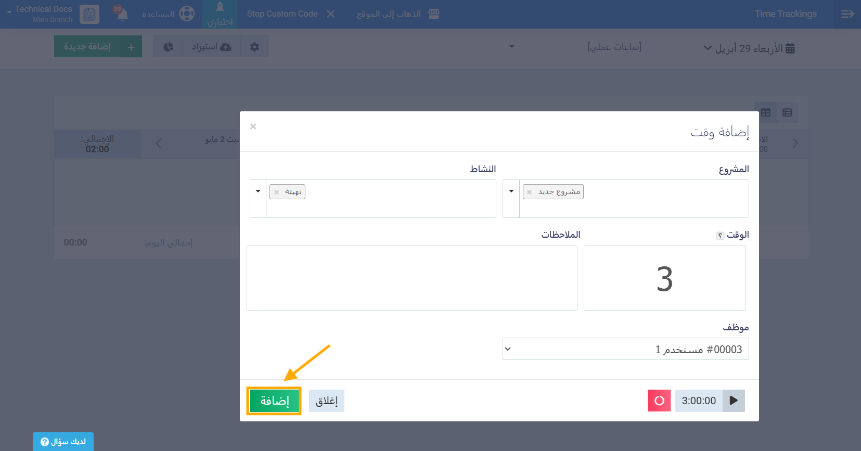Click the الوقت help question mark icon
The width and height of the screenshot is (861, 451).
(x=720, y=236)
